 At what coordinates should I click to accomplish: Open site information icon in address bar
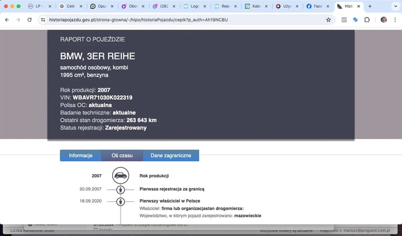[43, 20]
